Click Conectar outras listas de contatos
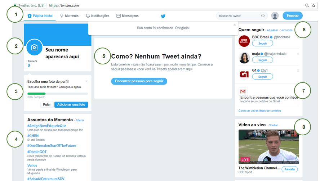The height and width of the screenshot is (181, 320). click(x=260, y=111)
